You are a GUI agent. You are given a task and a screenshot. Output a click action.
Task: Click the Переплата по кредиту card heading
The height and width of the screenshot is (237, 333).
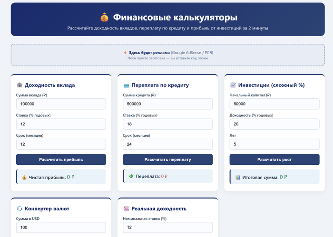click(x=160, y=85)
